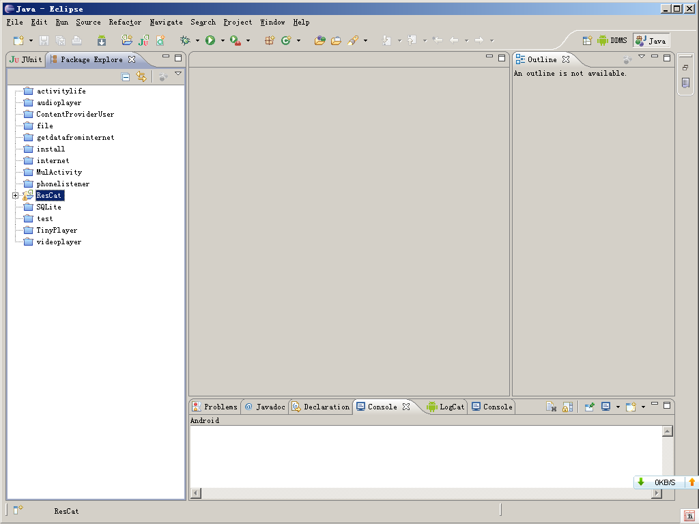
Task: Click the Clear Console icon
Action: [552, 407]
